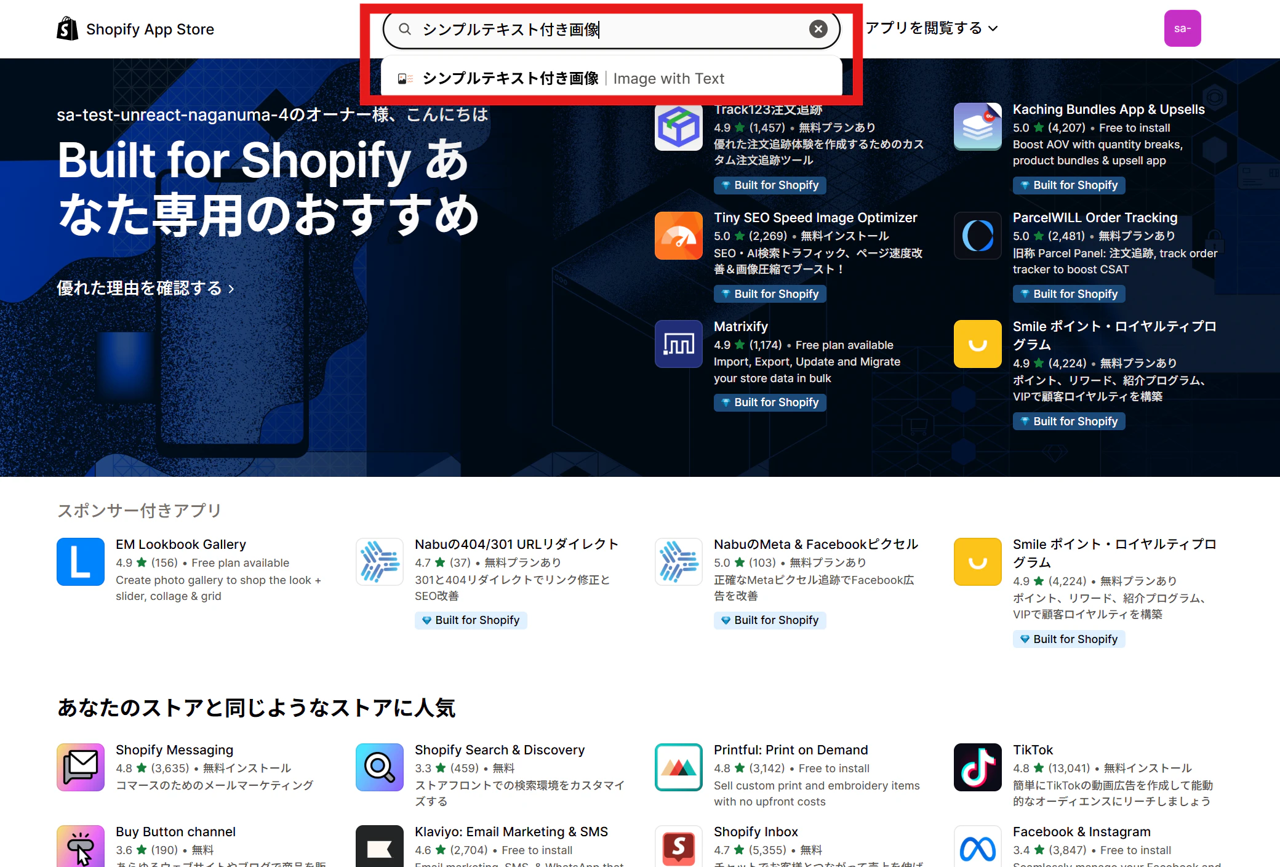Click Built for Shopify badge under ParcelWILL

pyautogui.click(x=1069, y=294)
